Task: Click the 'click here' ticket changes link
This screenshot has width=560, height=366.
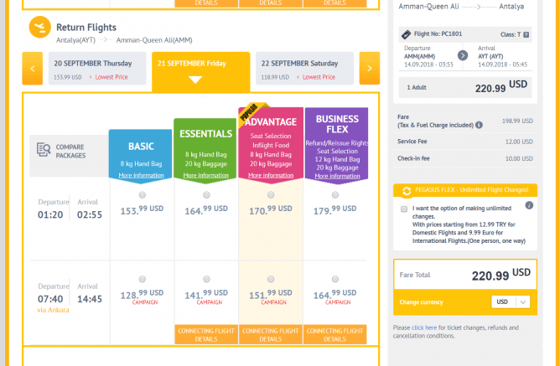Action: coord(423,327)
